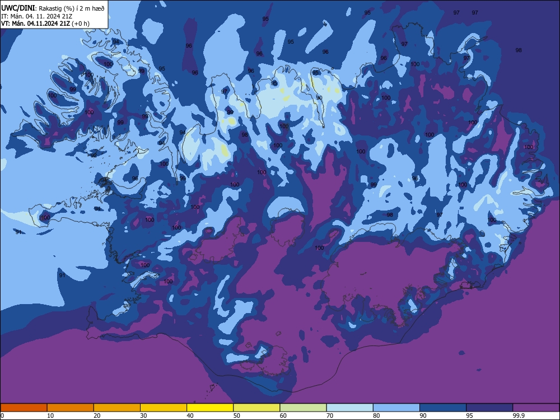Click the dark navy 95–99.9 legend swatch
The height and width of the screenshot is (420, 560).
click(489, 408)
